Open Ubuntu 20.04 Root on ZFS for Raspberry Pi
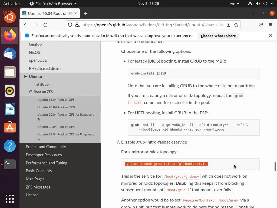This screenshot has height=208, width=277. 66,117
